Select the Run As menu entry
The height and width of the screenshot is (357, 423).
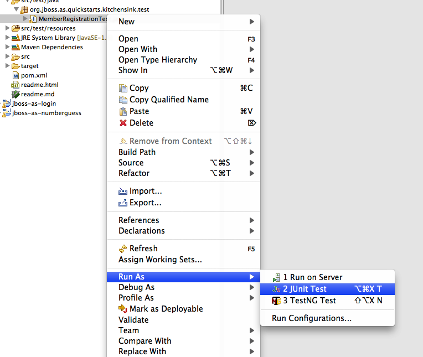tap(183, 277)
